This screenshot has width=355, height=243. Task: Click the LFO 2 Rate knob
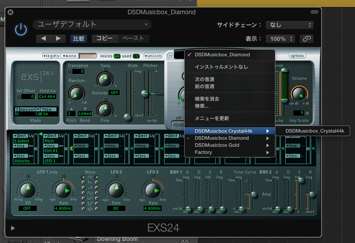pyautogui.click(x=116, y=189)
